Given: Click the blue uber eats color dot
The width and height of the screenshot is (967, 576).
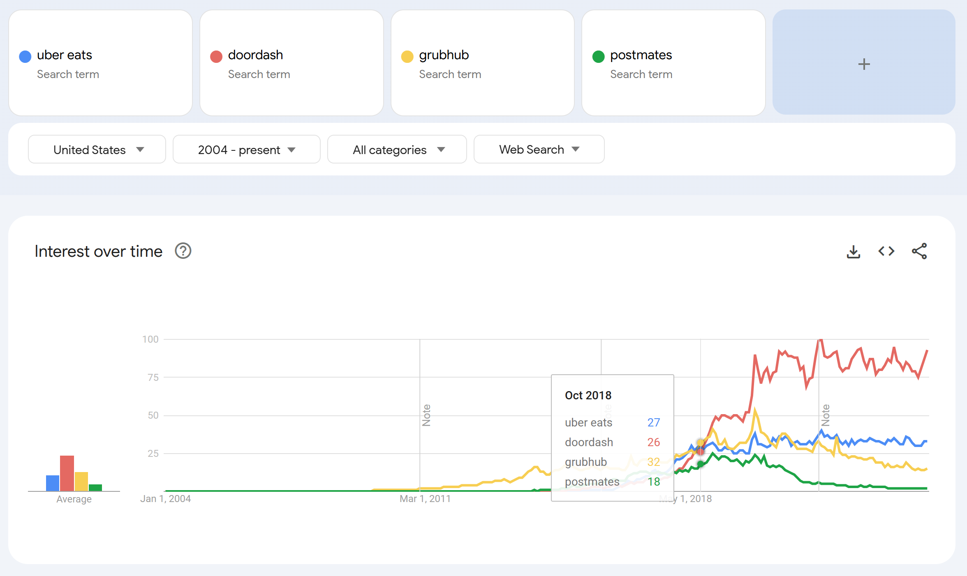Looking at the screenshot, I should [x=25, y=56].
